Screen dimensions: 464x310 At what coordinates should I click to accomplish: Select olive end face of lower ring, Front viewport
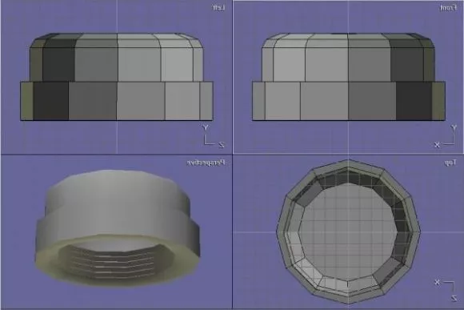(x=438, y=101)
